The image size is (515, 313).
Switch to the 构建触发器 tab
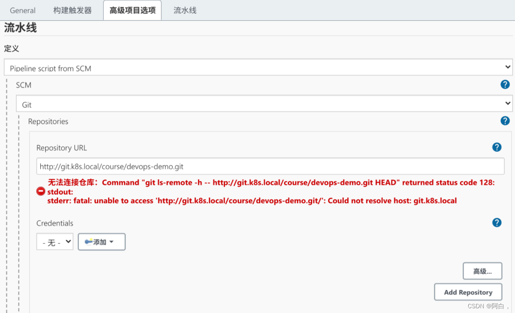[x=72, y=10]
